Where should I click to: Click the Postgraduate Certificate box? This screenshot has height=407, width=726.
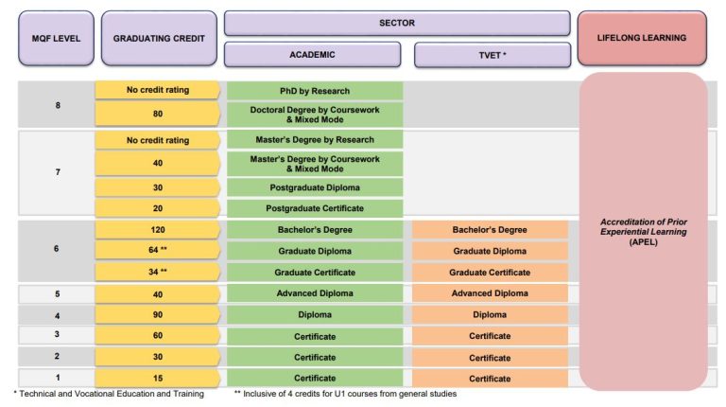(315, 208)
